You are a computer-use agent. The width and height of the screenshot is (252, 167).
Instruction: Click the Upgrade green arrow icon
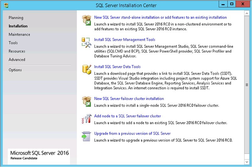(x=86, y=136)
